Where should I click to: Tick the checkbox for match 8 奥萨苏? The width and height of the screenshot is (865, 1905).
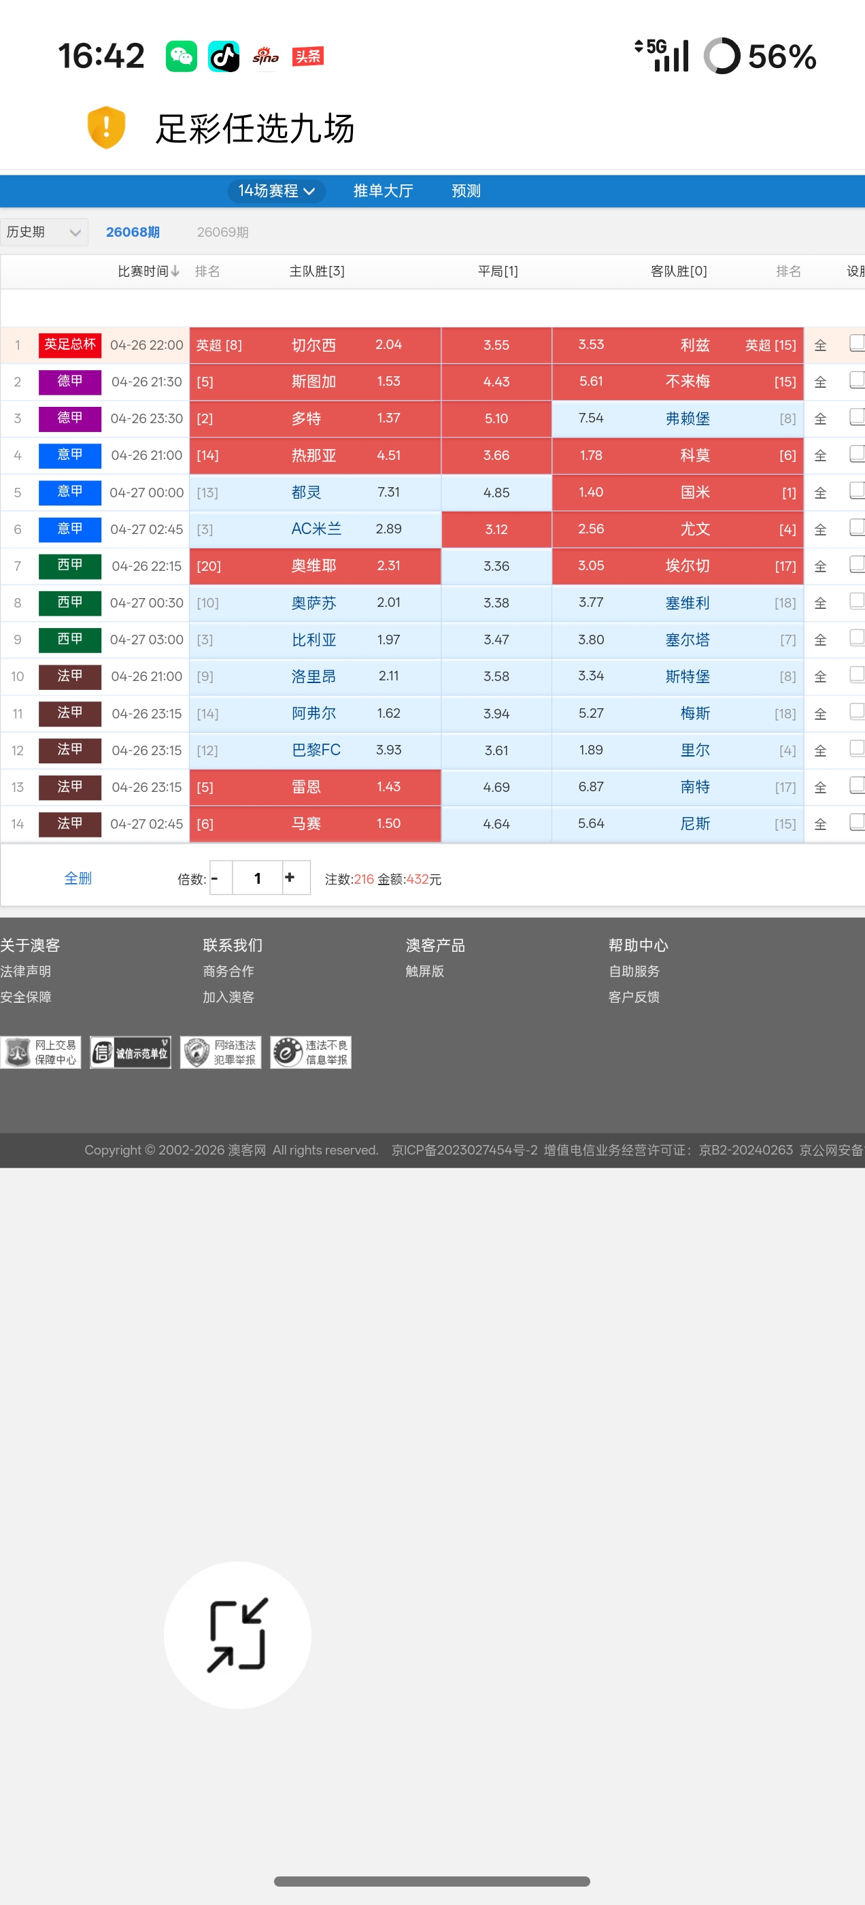click(x=857, y=601)
